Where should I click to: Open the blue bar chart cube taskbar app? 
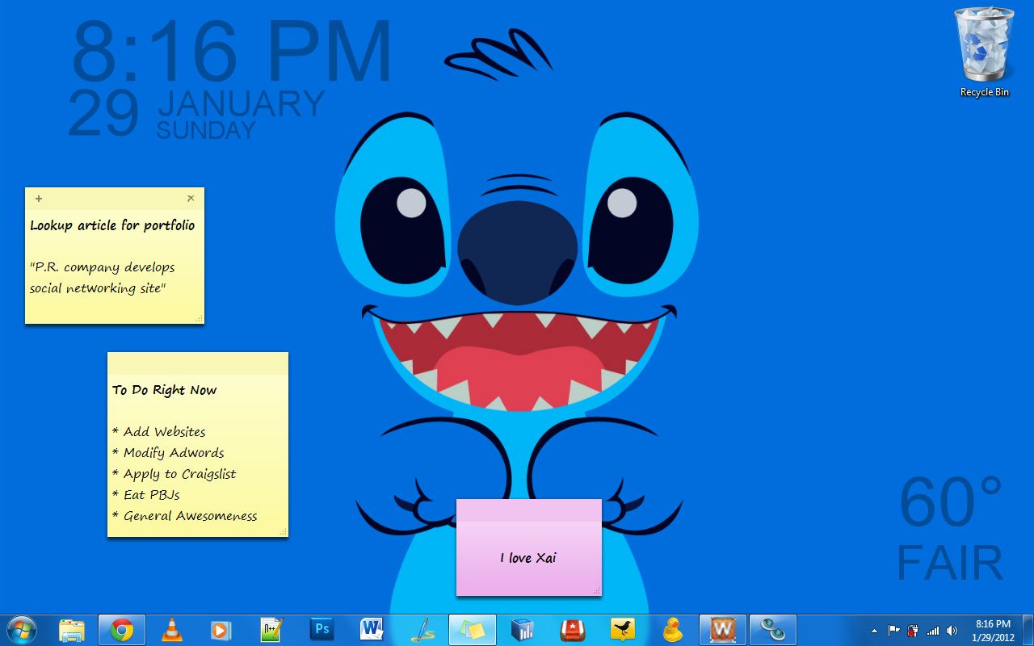point(523,629)
